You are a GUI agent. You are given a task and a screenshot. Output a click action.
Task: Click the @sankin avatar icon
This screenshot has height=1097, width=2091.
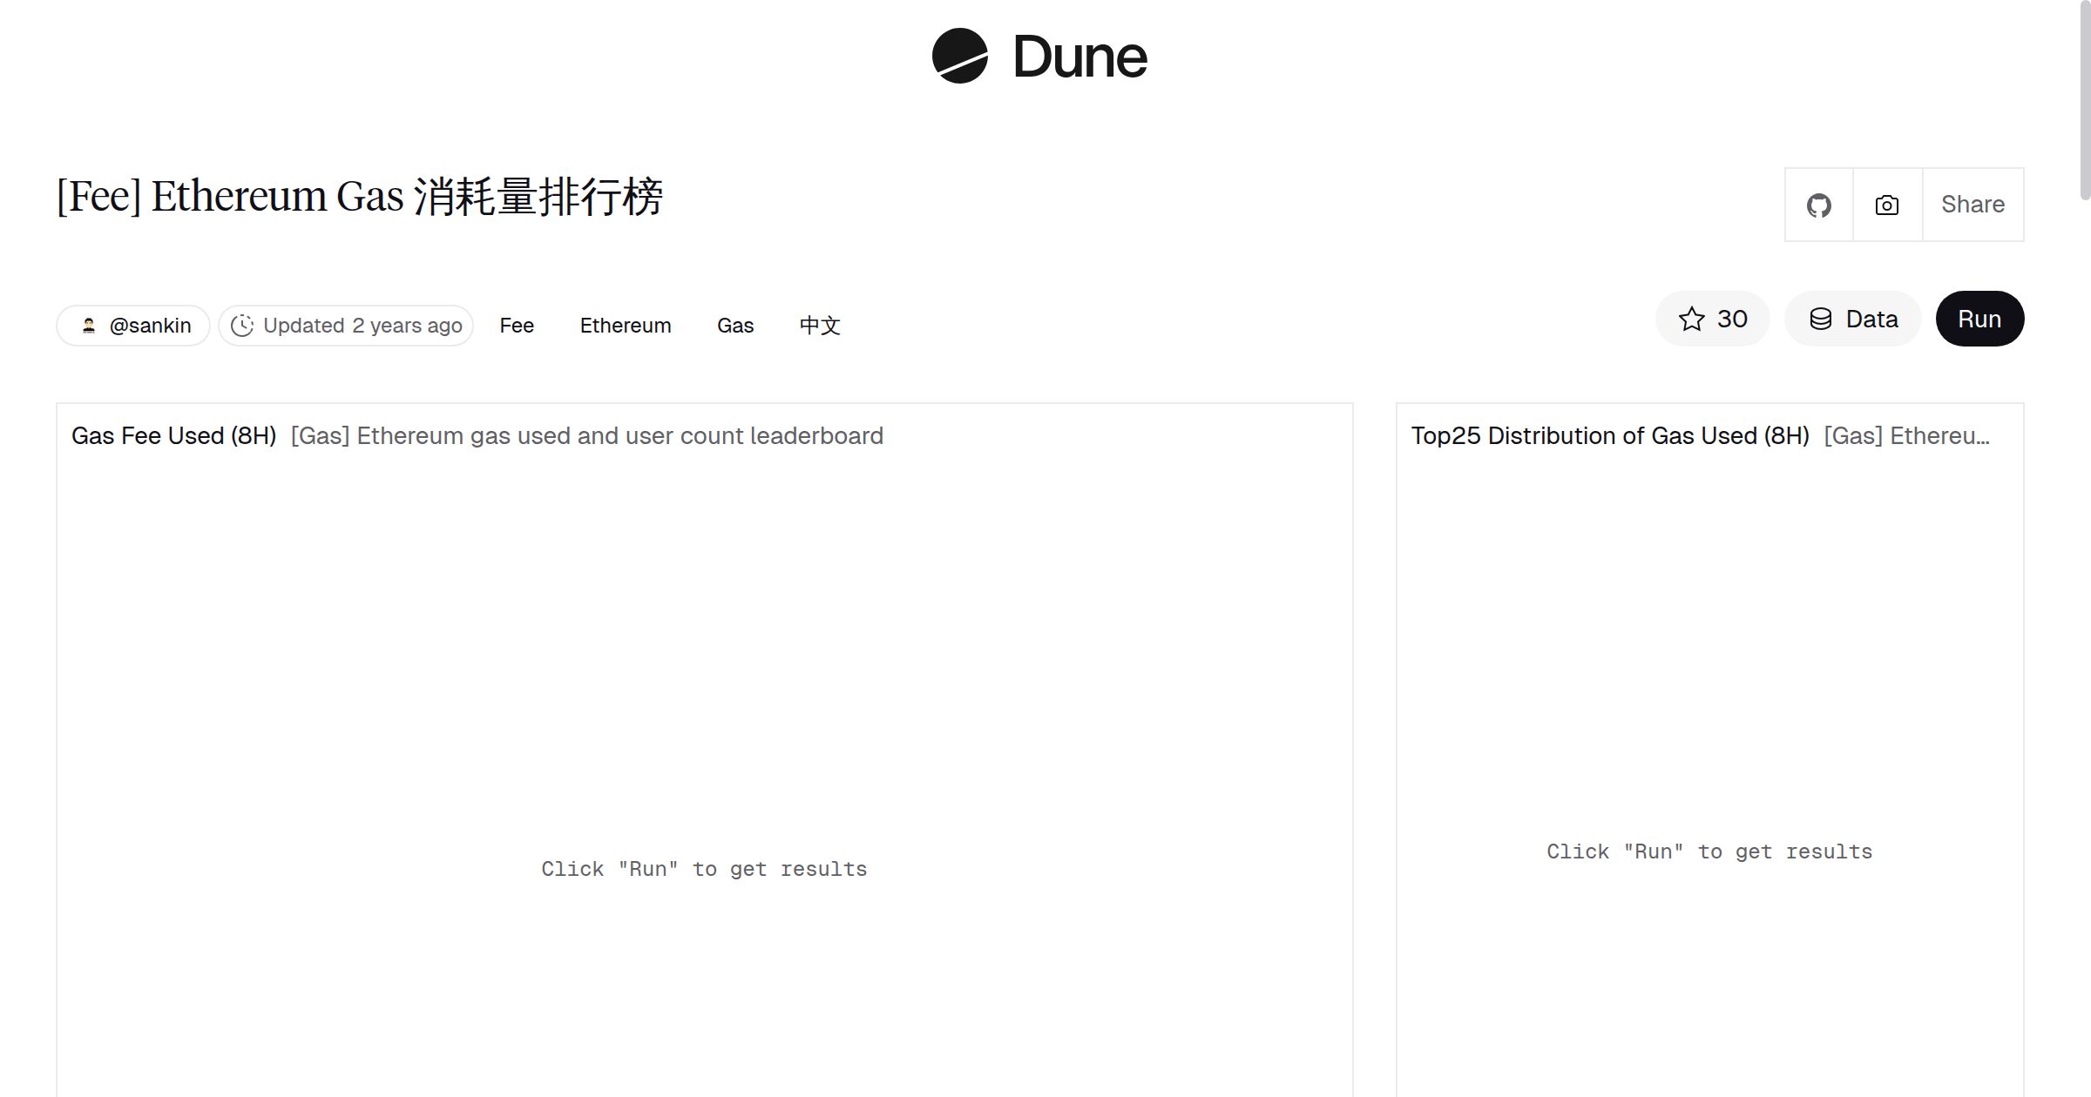click(90, 325)
